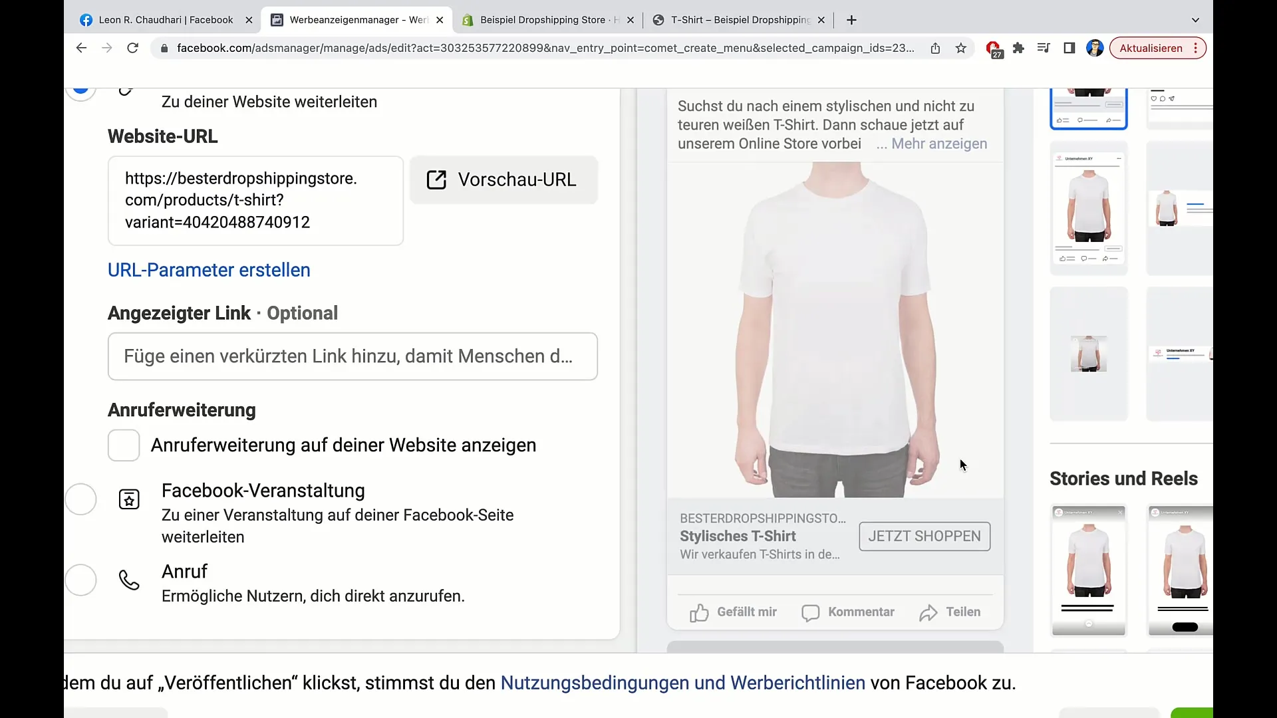The height and width of the screenshot is (718, 1277).
Task: Select the first Stories und Reels thumbnail
Action: pos(1089,570)
